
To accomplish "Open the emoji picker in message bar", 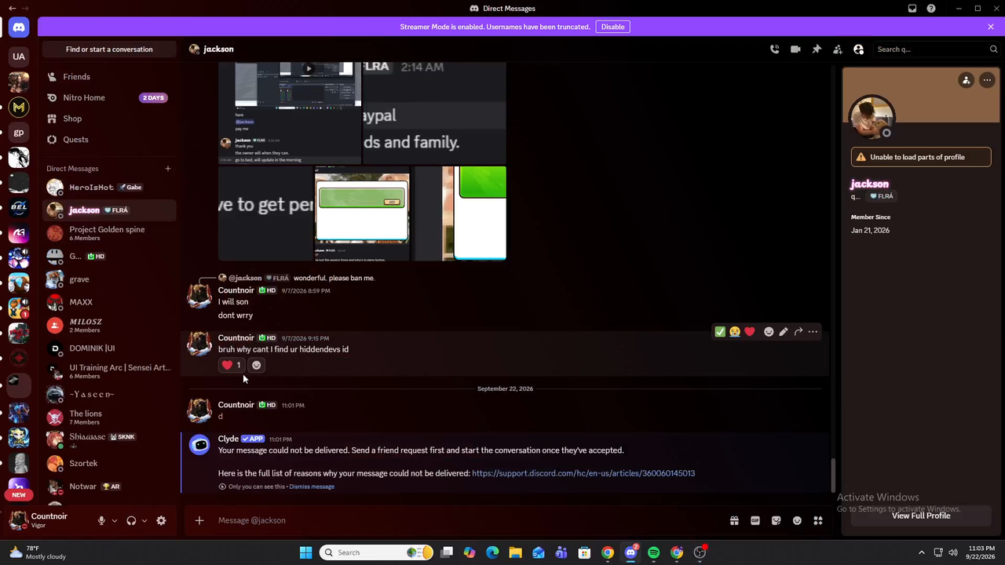I will 797,520.
